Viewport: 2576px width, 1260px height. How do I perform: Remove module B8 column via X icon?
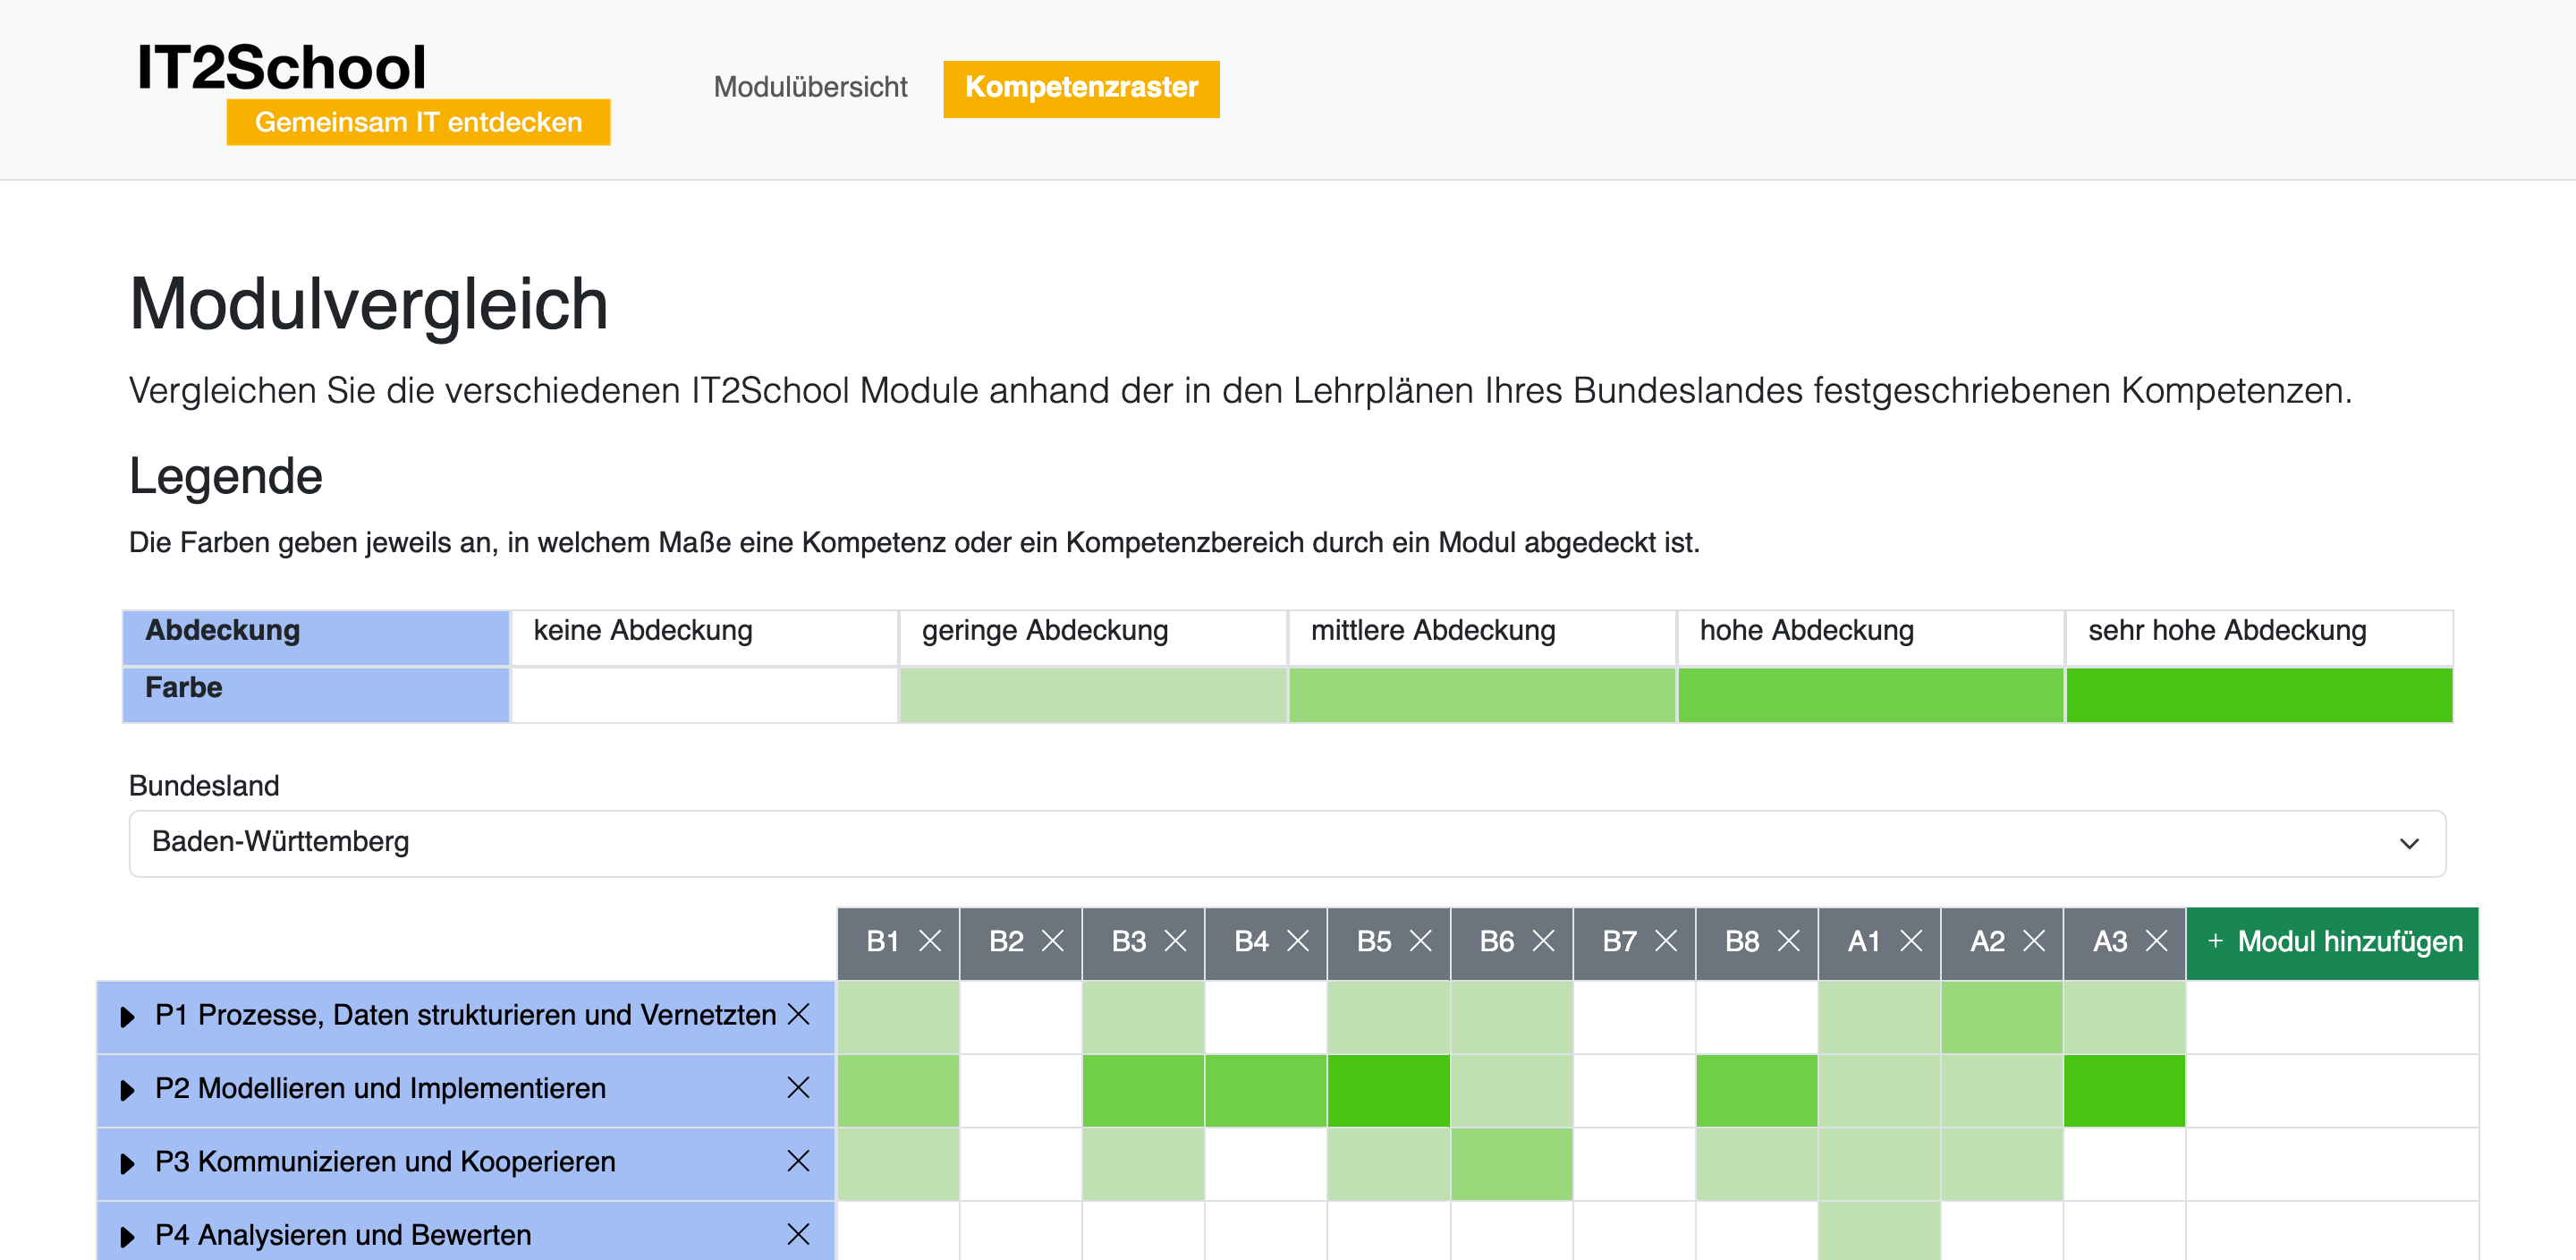(x=1789, y=941)
